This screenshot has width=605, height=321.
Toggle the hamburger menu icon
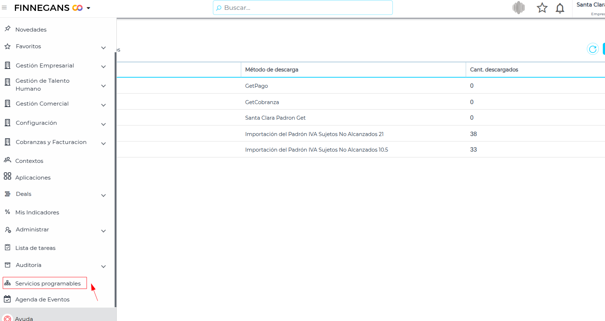coord(4,8)
